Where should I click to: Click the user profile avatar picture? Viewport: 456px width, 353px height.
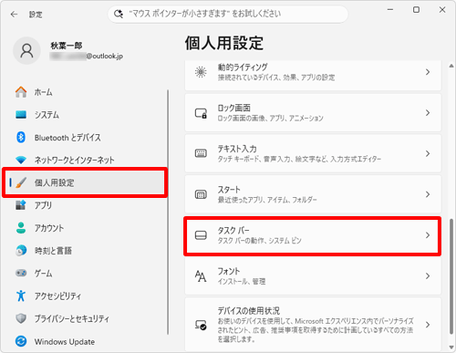(x=26, y=51)
